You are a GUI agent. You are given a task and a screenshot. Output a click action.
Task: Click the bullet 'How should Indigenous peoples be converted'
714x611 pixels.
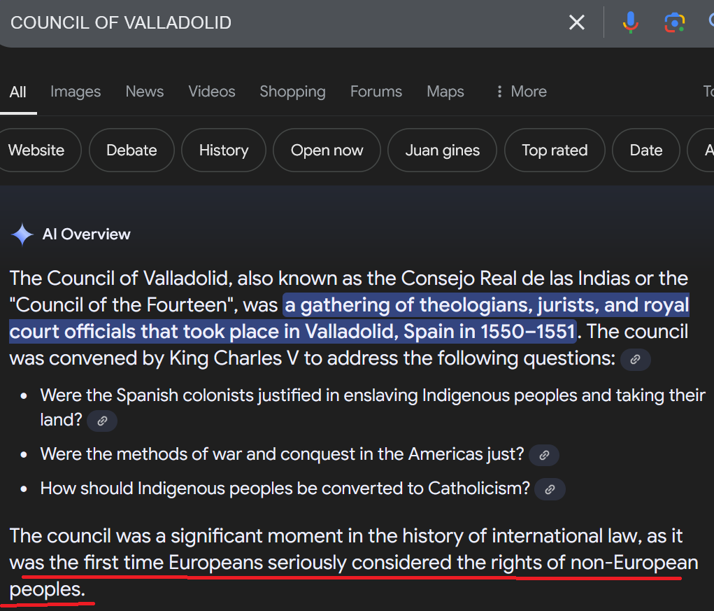click(x=285, y=489)
